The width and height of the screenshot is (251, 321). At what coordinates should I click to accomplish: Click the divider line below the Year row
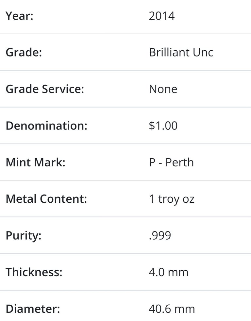click(125, 34)
